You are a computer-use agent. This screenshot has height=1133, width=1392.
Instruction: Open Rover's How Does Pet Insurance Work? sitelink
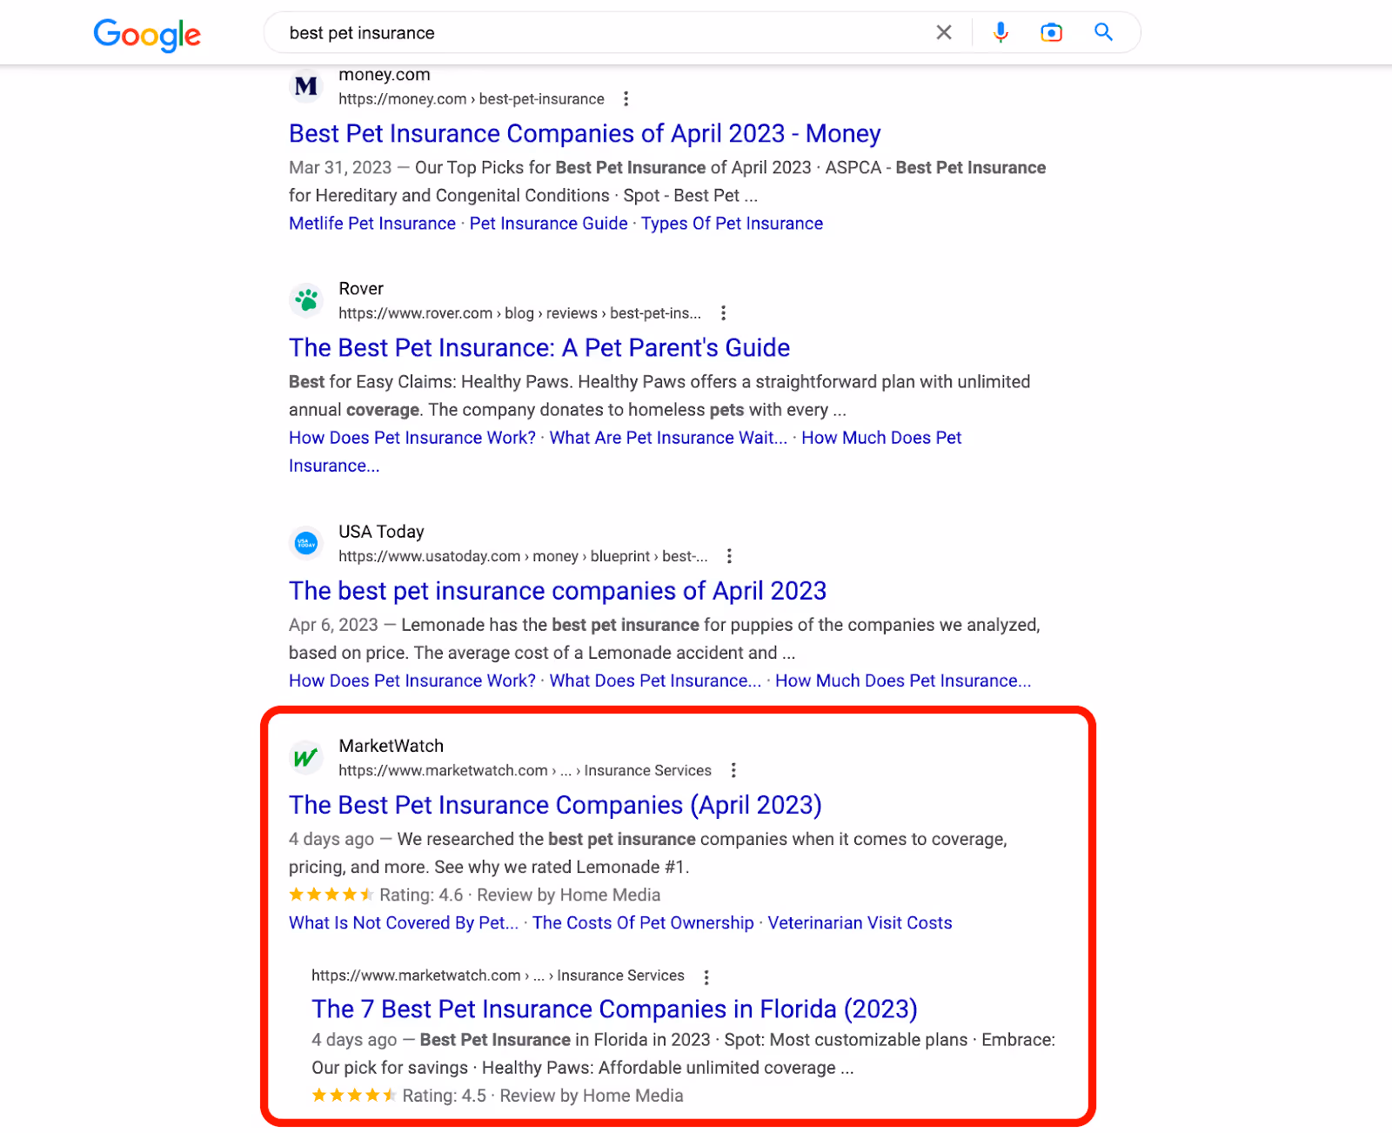[x=412, y=438]
